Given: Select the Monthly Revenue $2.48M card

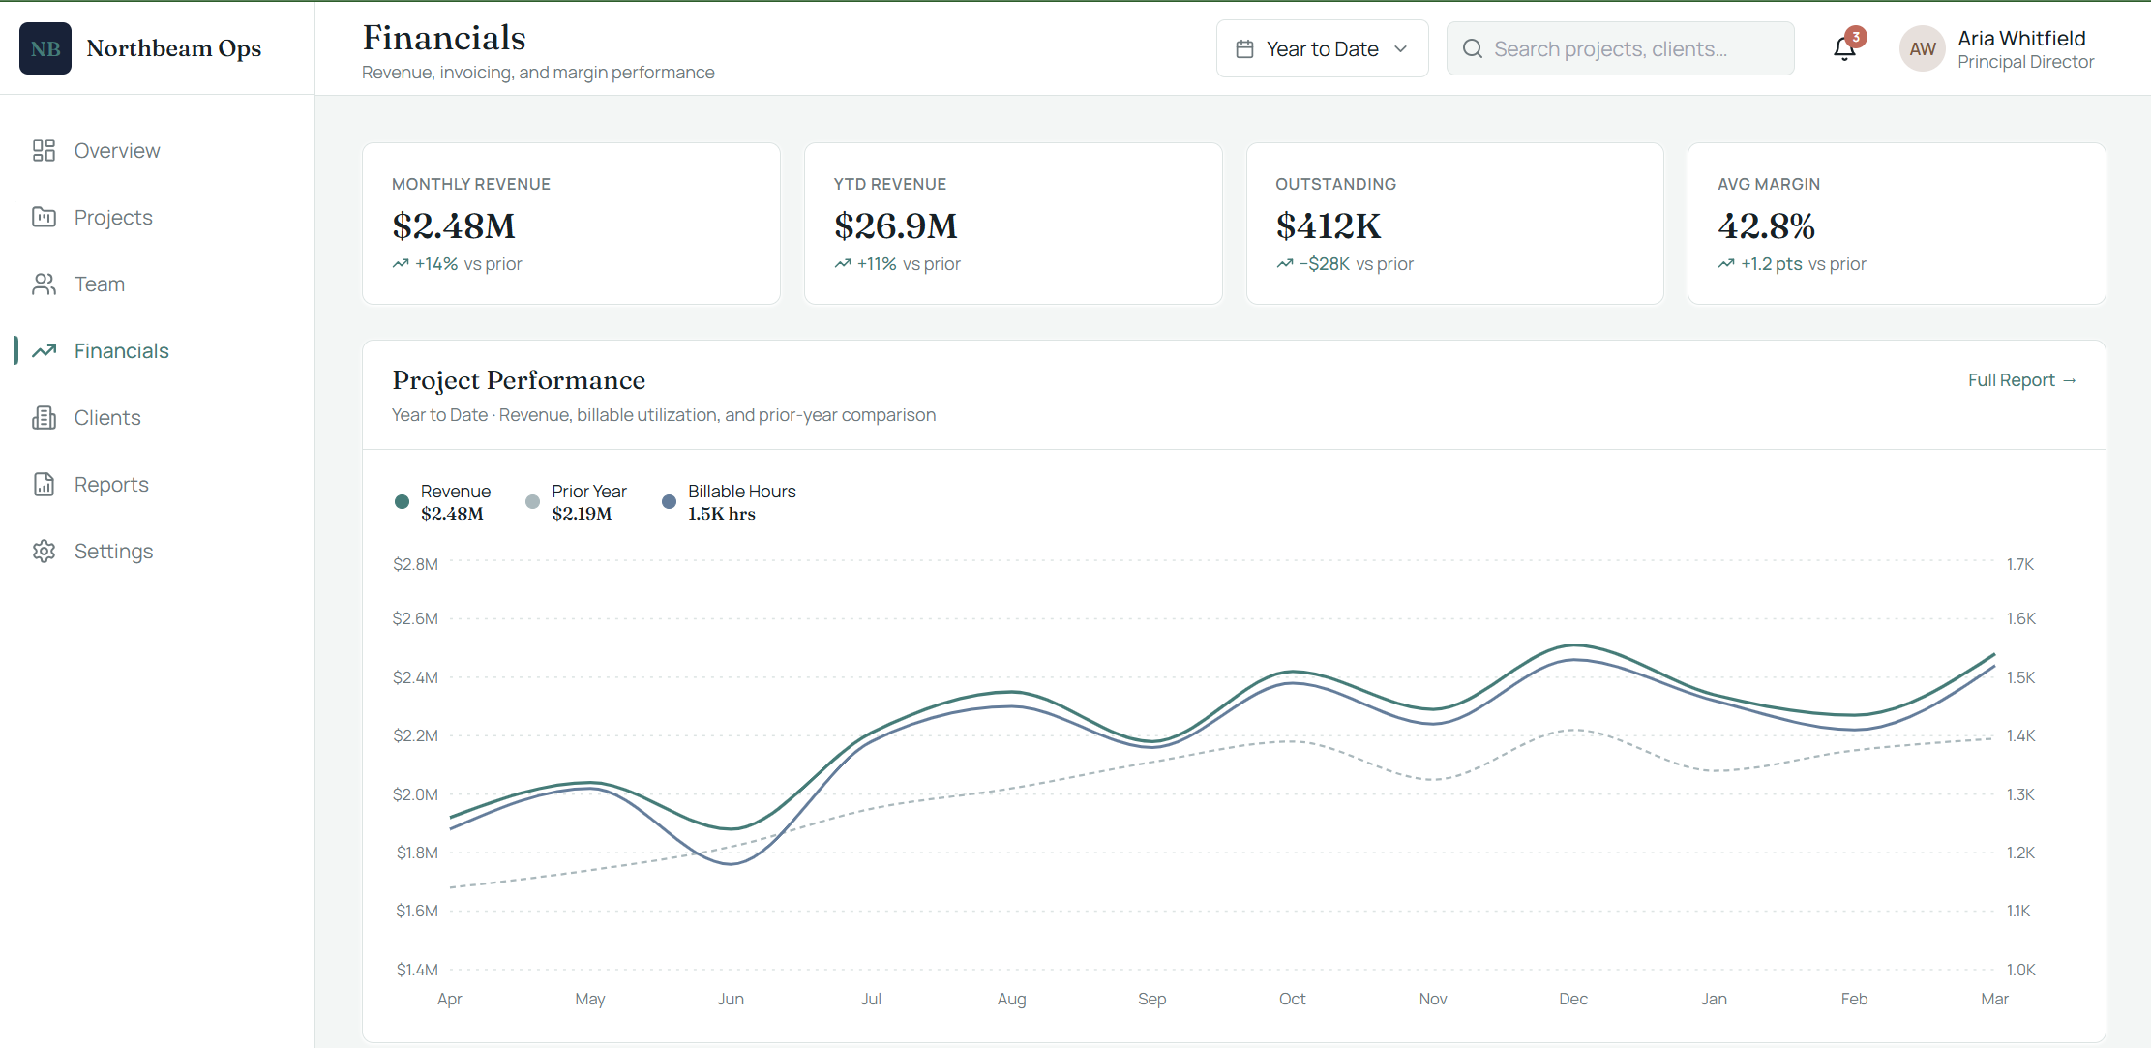Looking at the screenshot, I should pyautogui.click(x=571, y=224).
